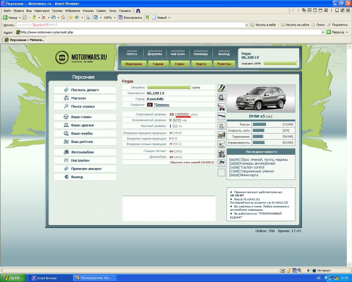Open the магазин top nav link

coord(178,54)
